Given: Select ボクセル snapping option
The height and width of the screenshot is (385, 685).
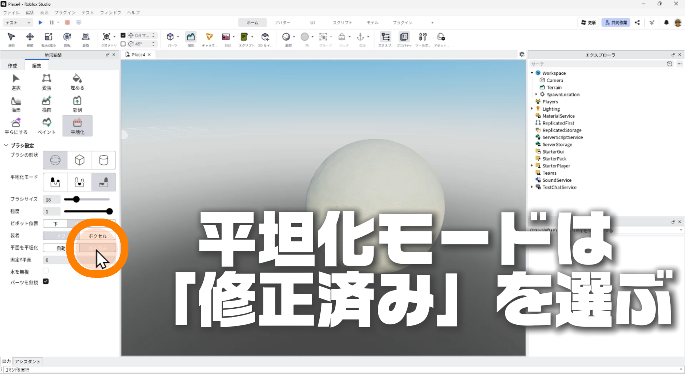Looking at the screenshot, I should click(97, 236).
